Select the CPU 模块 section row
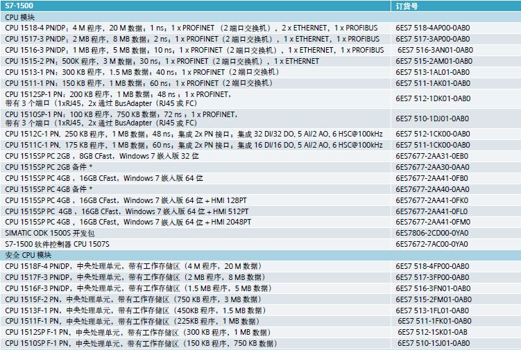 coord(261,17)
